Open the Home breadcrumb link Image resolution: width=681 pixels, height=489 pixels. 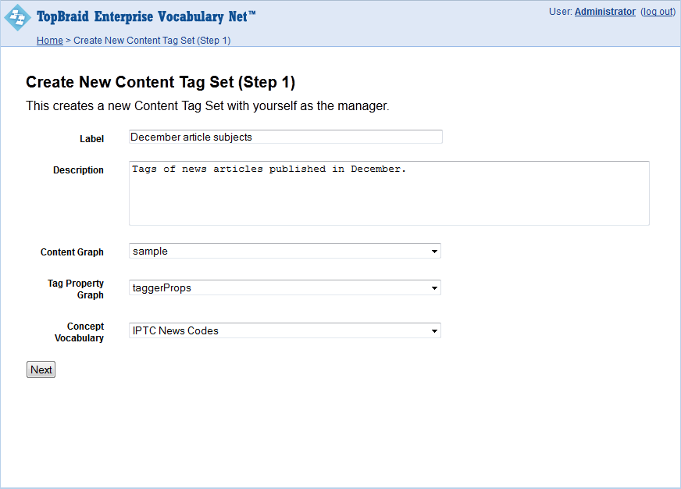50,41
